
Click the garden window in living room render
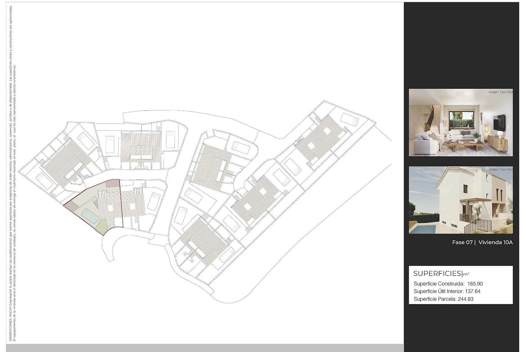pyautogui.click(x=461, y=120)
